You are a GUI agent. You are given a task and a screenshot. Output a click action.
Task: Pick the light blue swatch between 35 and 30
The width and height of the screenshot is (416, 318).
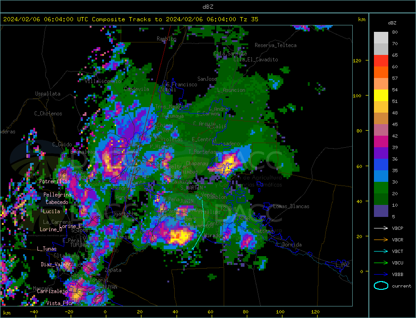381,176
